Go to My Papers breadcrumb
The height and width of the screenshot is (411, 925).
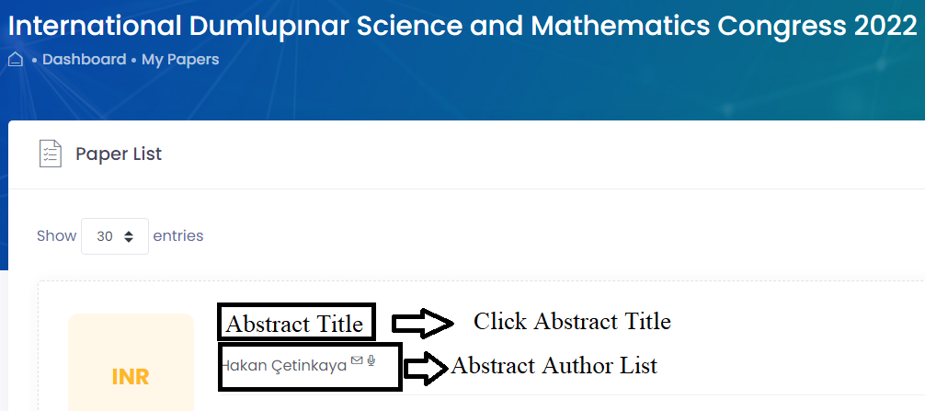(x=180, y=60)
